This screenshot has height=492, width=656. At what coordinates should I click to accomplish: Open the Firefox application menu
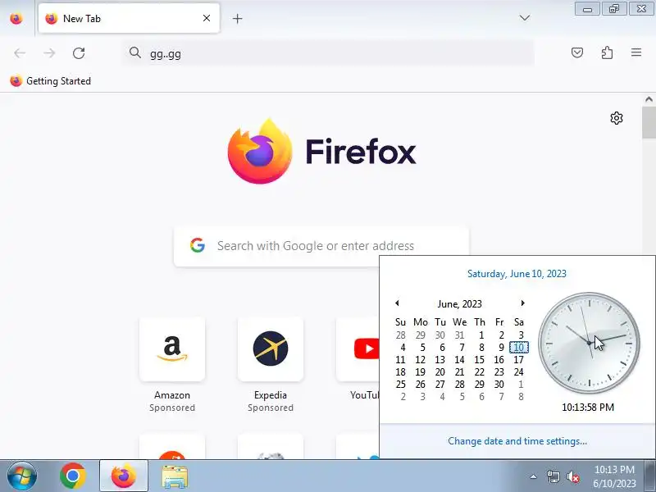pyautogui.click(x=636, y=52)
